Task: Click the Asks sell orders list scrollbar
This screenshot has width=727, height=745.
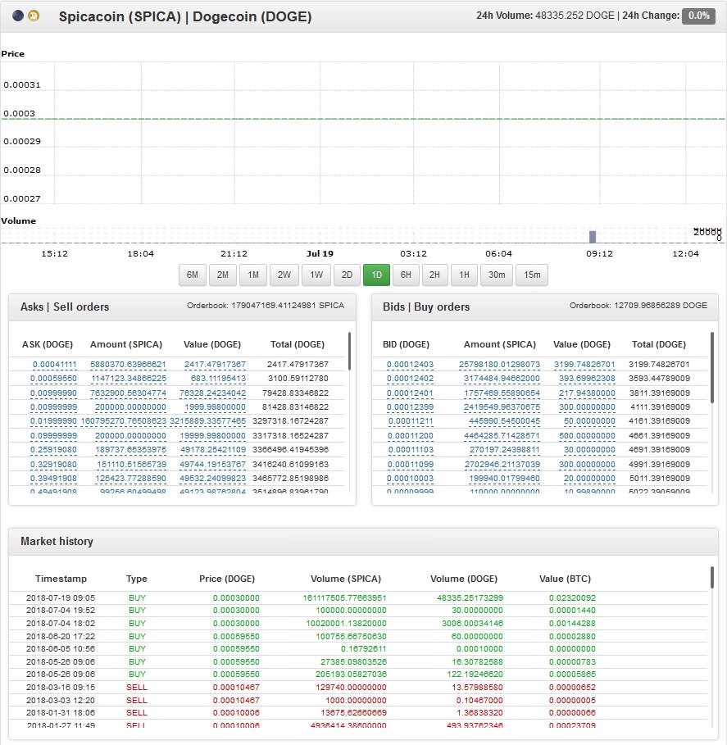Action: (x=350, y=352)
